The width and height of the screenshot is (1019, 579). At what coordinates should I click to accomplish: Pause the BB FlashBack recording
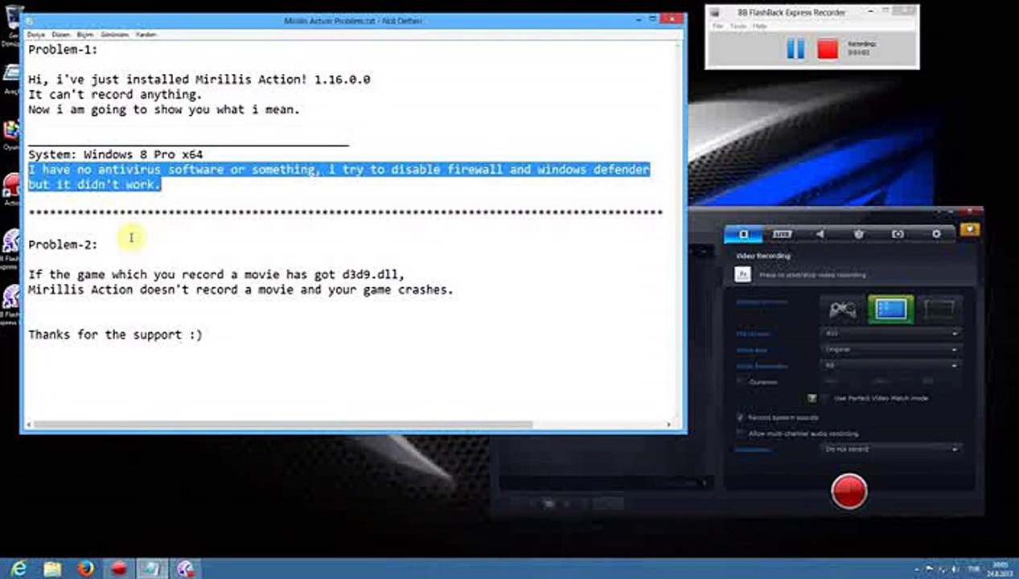point(795,48)
